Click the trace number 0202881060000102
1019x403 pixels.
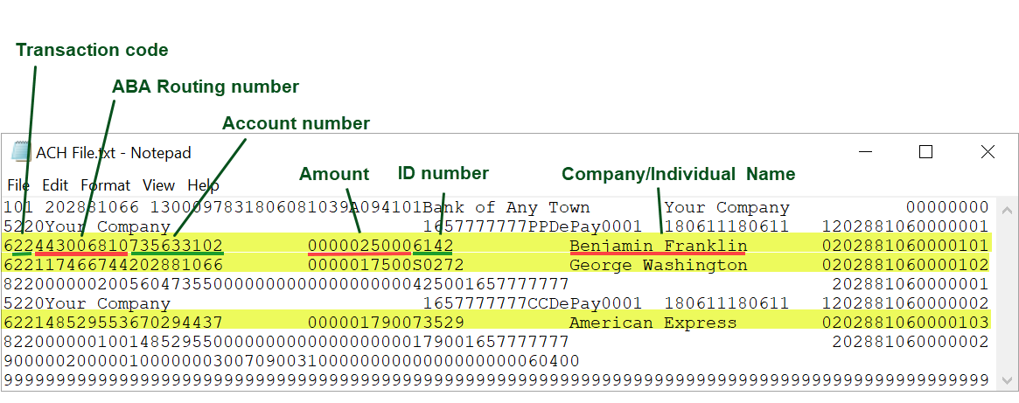[x=905, y=265]
